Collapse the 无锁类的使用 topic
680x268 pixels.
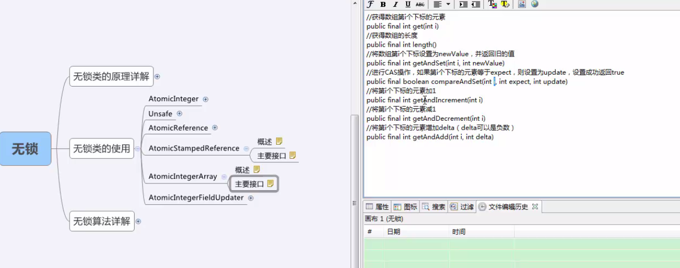click(137, 149)
